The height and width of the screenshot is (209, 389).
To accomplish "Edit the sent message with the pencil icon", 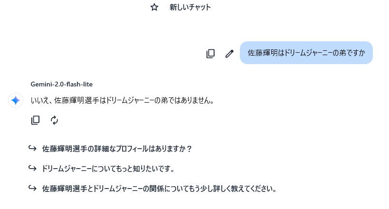I will 229,54.
